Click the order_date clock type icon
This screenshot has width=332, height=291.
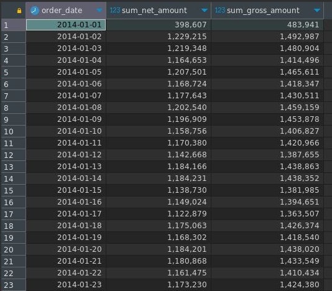pyautogui.click(x=35, y=11)
